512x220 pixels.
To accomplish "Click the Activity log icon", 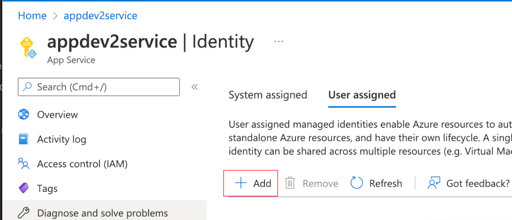I will (24, 139).
